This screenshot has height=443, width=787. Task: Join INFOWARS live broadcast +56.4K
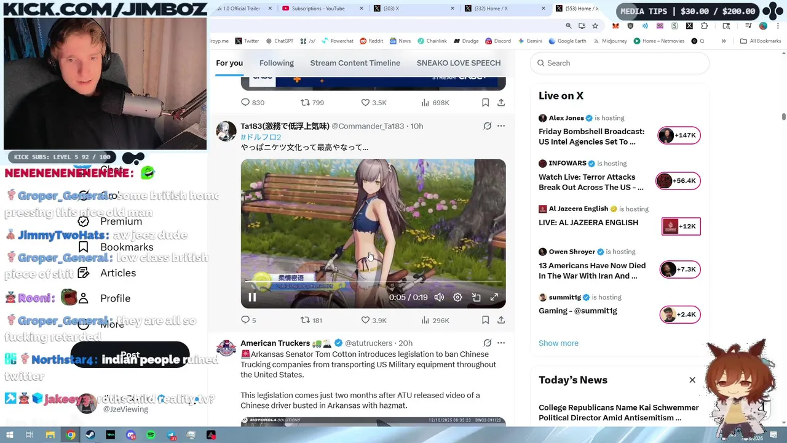click(x=679, y=181)
